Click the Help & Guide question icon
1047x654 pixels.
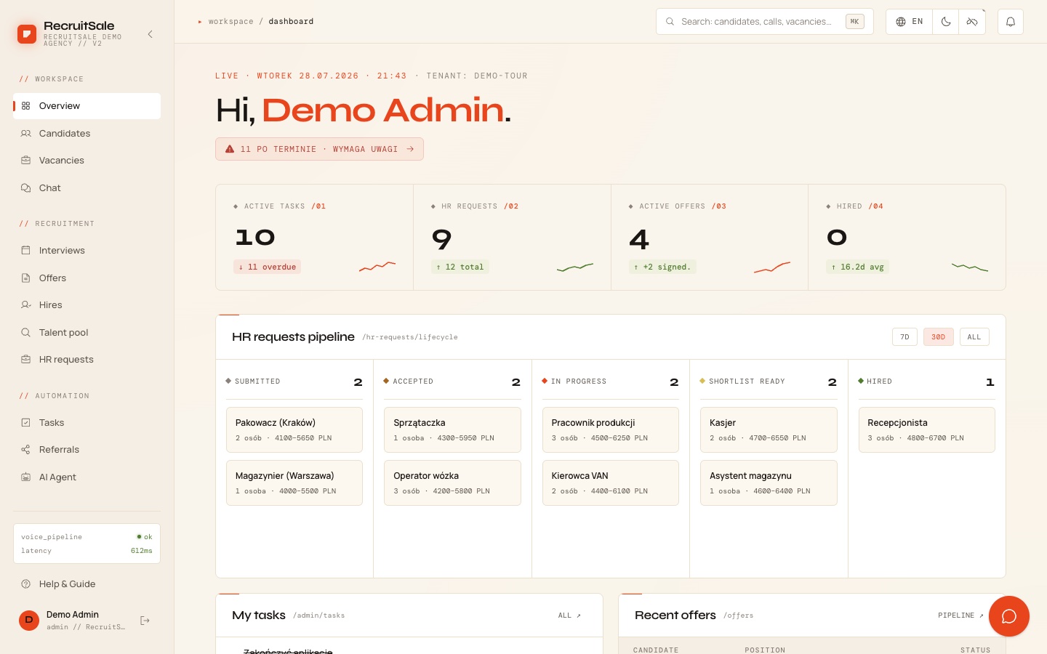pos(26,584)
